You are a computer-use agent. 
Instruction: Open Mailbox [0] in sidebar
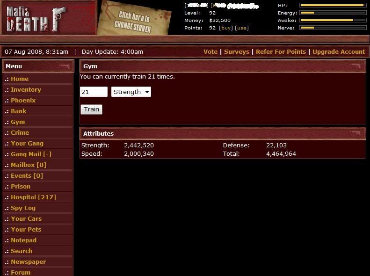[29, 165]
